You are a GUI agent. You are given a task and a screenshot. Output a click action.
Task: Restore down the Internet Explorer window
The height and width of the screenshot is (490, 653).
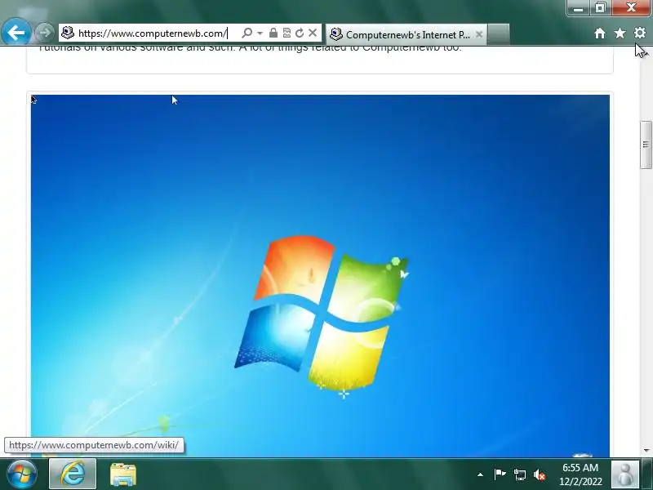coord(600,8)
